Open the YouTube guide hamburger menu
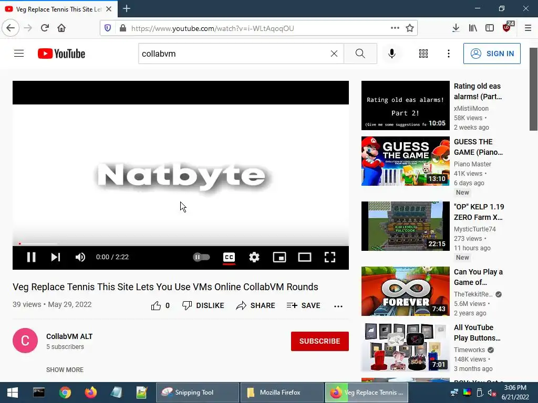The width and height of the screenshot is (538, 403). (x=19, y=54)
